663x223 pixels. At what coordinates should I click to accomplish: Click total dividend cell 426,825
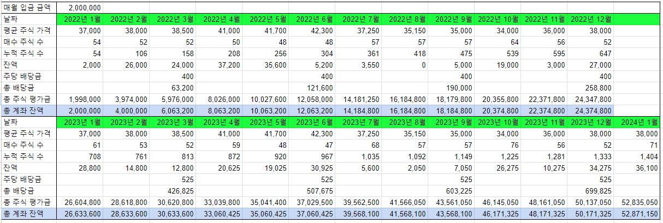(x=173, y=190)
